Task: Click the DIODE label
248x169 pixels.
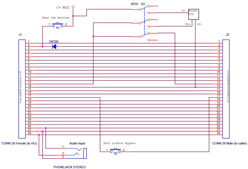Action: (54, 42)
